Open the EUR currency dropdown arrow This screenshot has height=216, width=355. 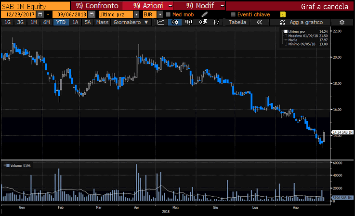point(160,14)
